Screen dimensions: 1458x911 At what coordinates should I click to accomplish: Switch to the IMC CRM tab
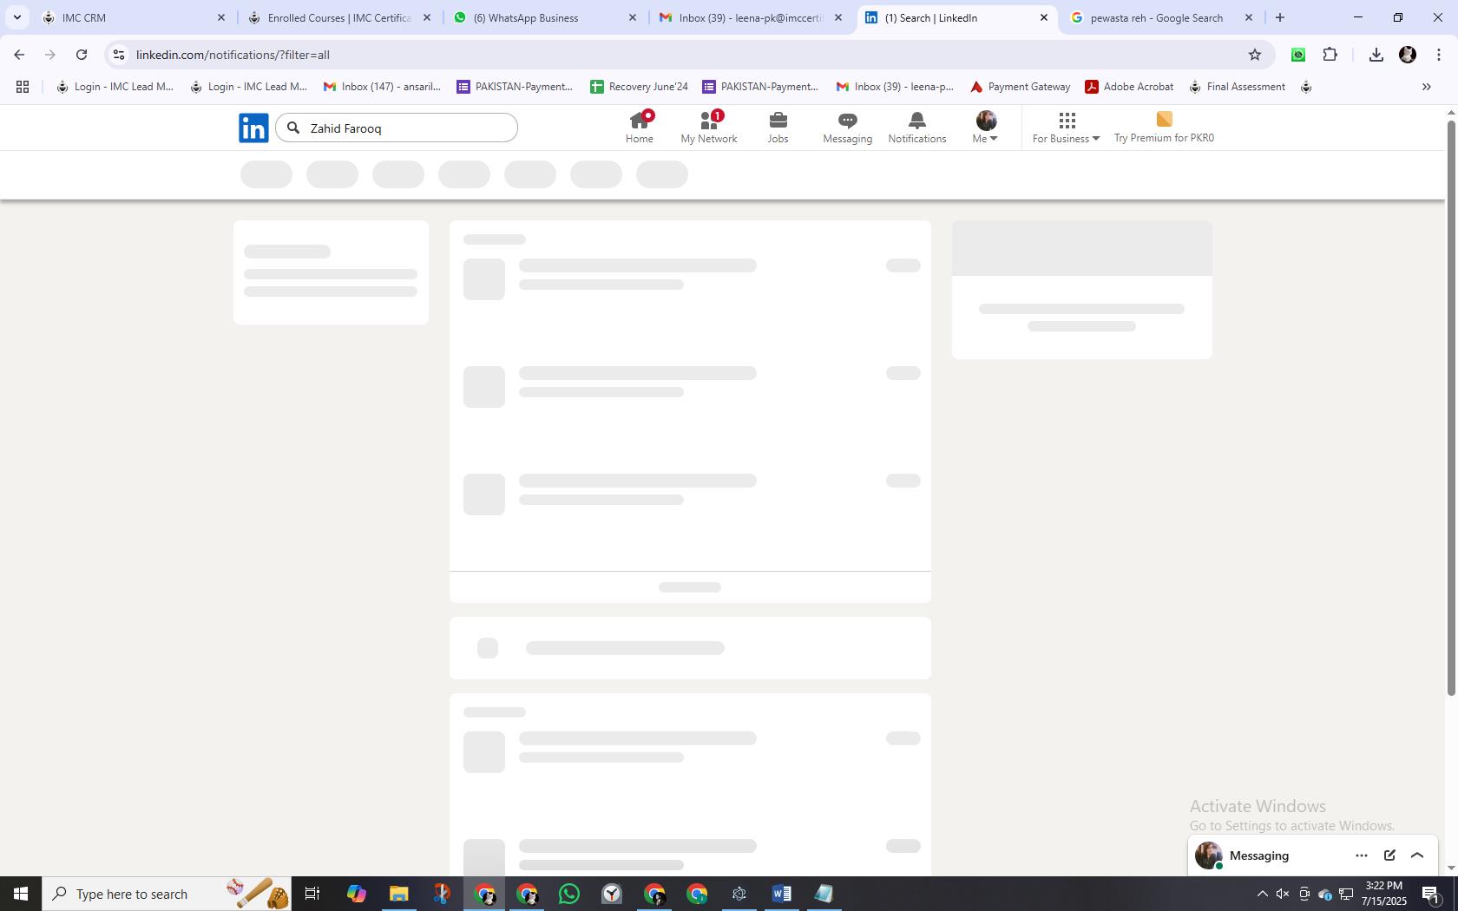(x=134, y=17)
